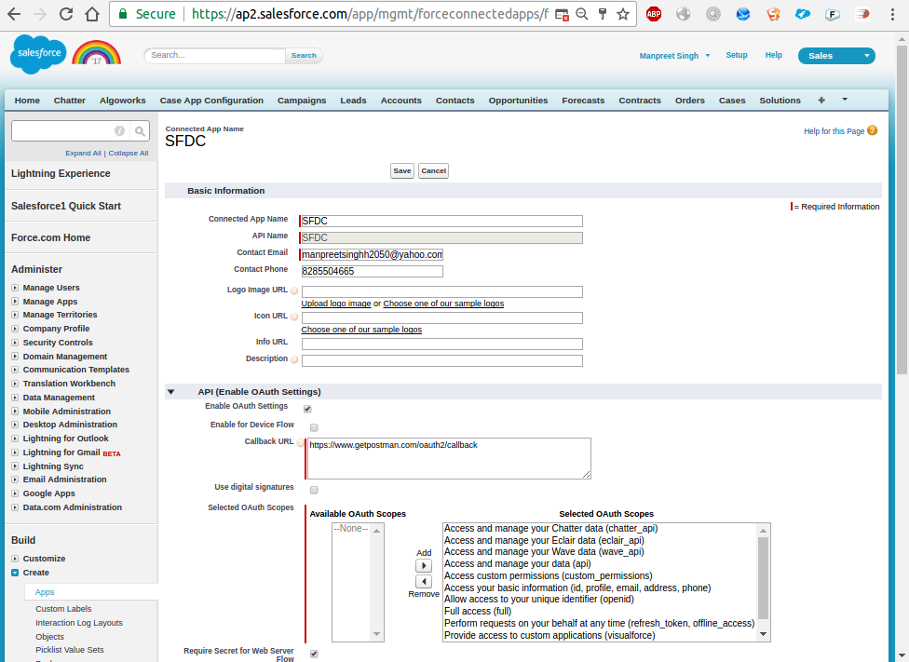Click the question icon beside Help for this Page
This screenshot has width=909, height=662.
coord(872,130)
